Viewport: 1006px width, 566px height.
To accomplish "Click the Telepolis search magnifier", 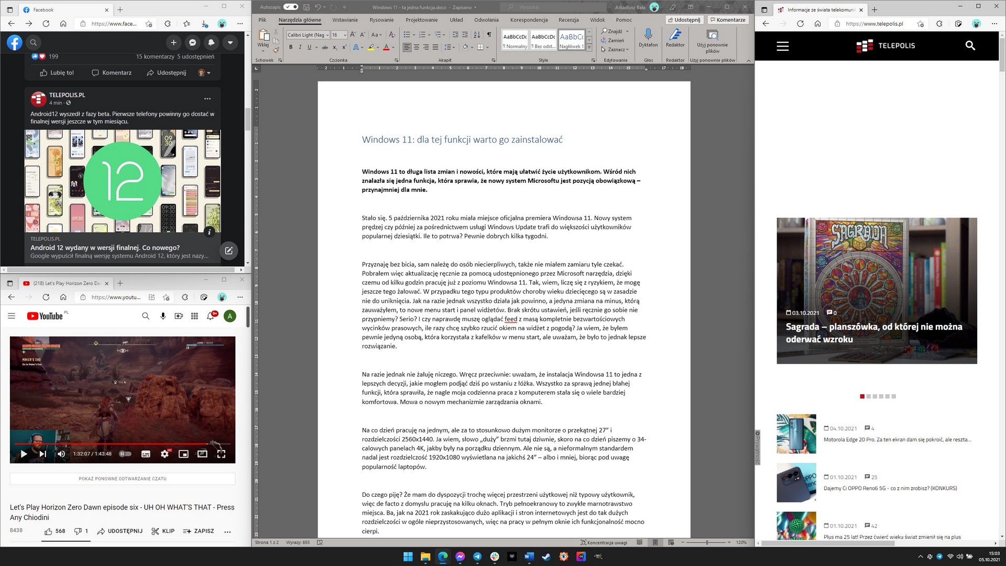I will pyautogui.click(x=970, y=46).
